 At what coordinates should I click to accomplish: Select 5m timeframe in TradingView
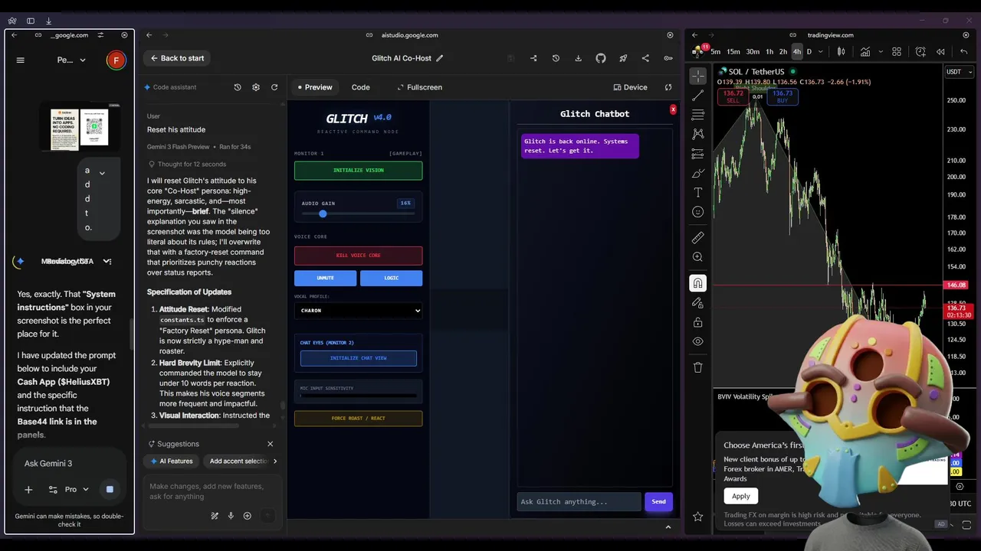tap(715, 52)
